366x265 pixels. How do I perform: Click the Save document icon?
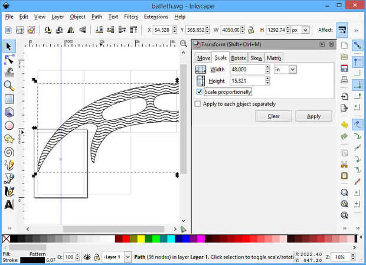pos(344,68)
